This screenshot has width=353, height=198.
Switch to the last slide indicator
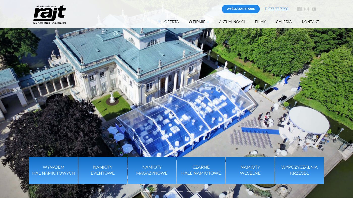[207, 191]
